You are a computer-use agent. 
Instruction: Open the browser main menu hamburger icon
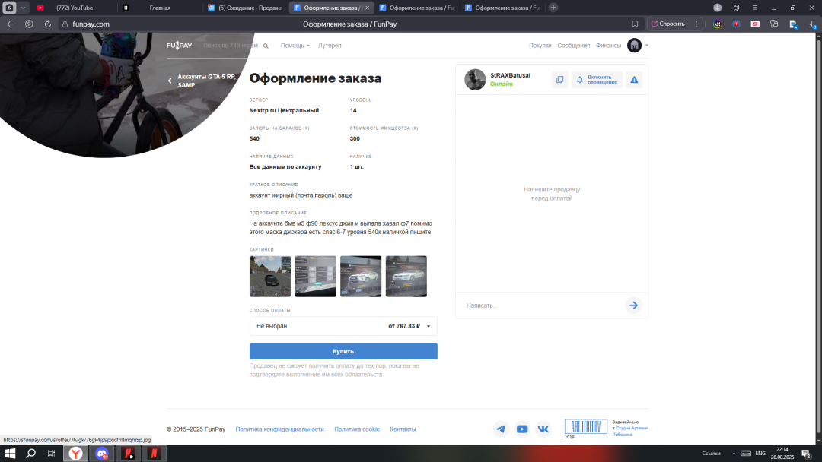(x=755, y=8)
